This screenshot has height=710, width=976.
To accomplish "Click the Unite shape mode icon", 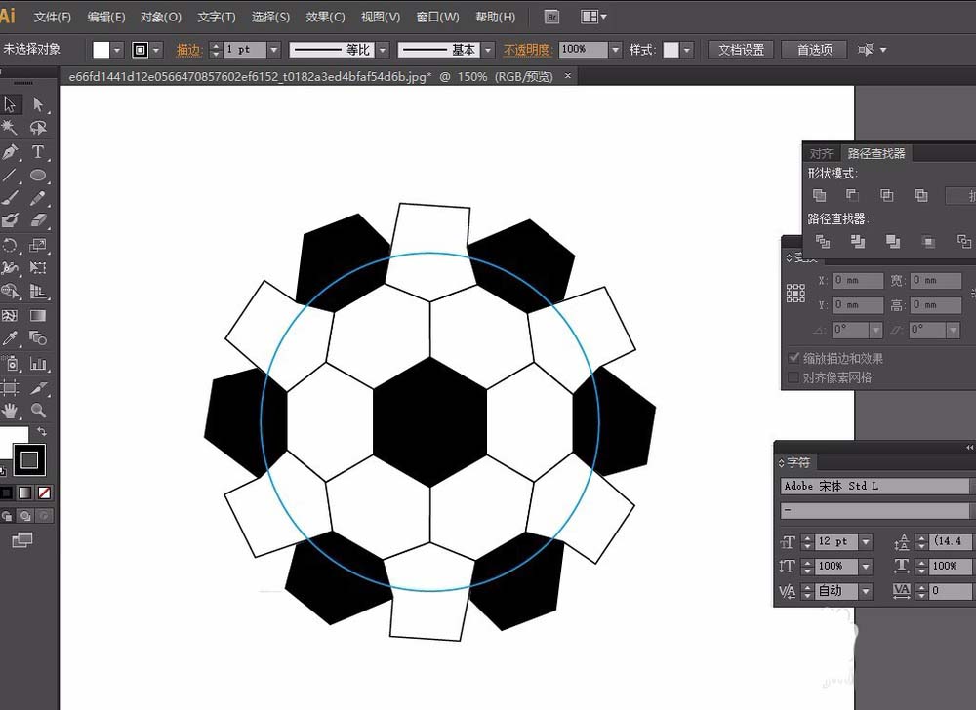I will coord(820,196).
